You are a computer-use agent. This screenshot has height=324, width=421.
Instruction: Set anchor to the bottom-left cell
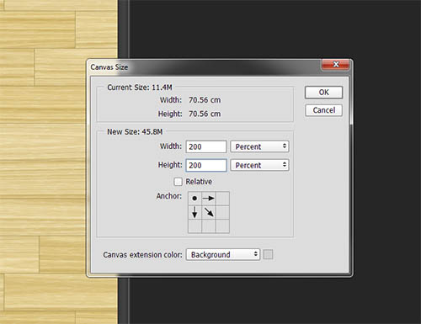(x=195, y=226)
